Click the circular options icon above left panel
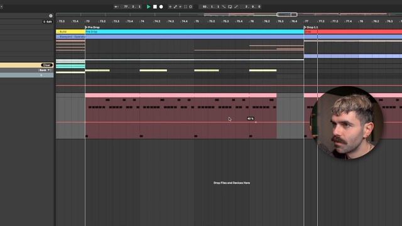The image size is (402, 226). tap(50, 16)
